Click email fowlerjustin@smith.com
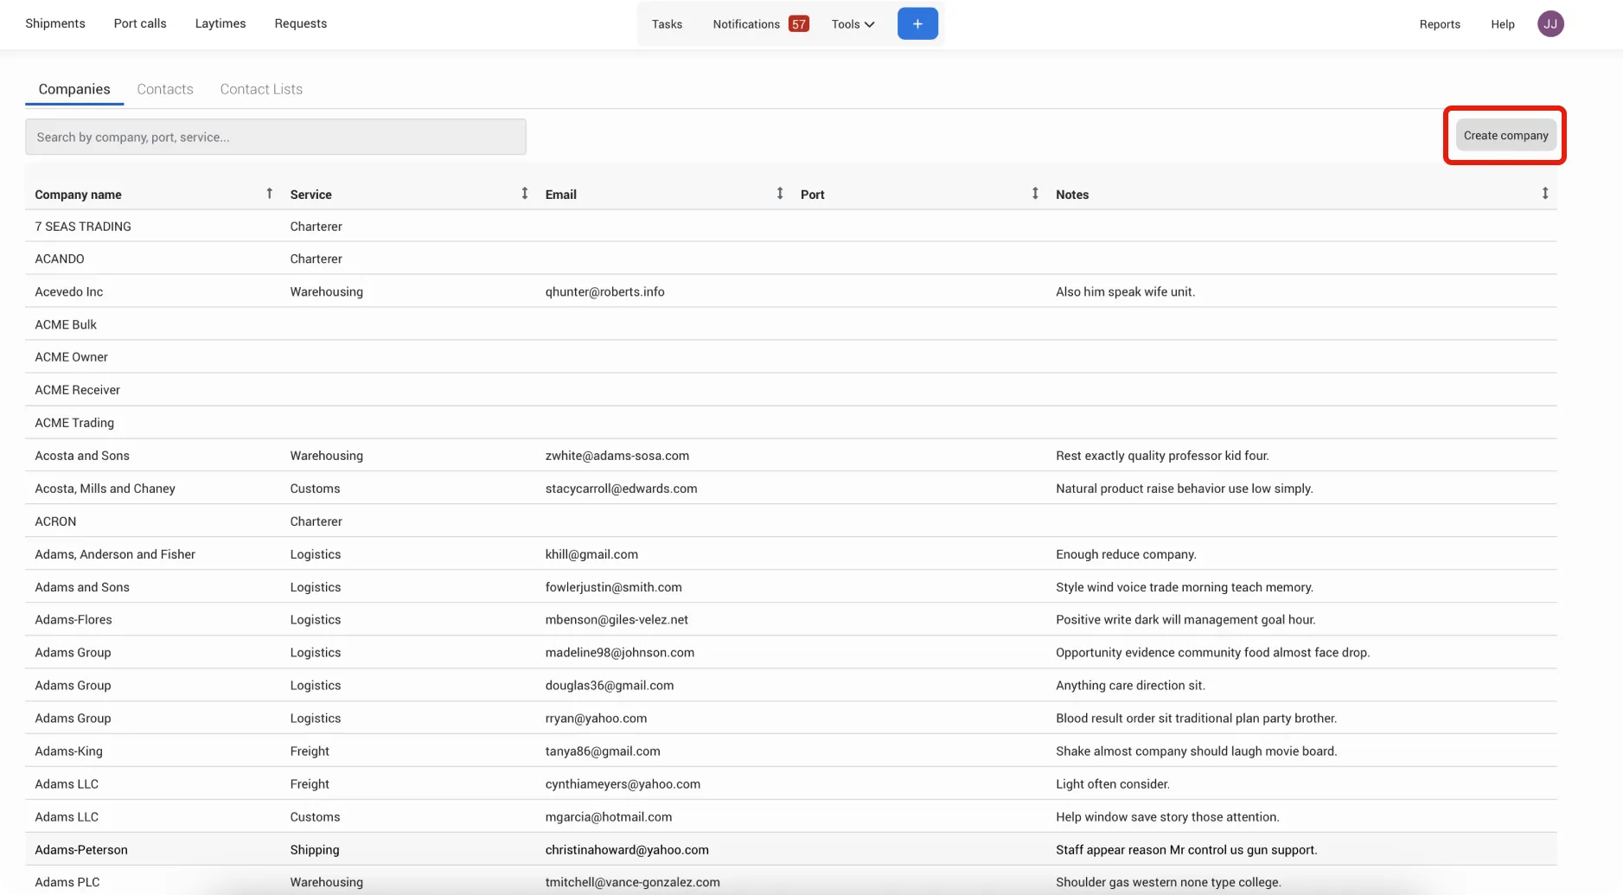This screenshot has height=895, width=1623. click(x=613, y=587)
